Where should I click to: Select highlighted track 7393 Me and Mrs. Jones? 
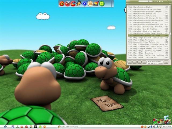pyautogui.click(x=148, y=35)
